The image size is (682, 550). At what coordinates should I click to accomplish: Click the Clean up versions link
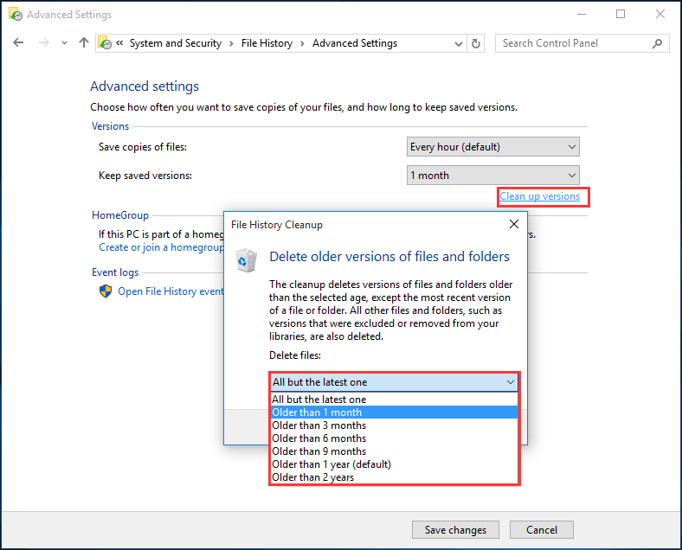point(539,196)
